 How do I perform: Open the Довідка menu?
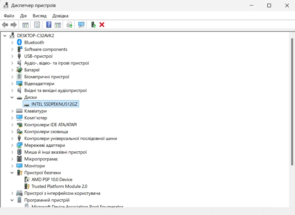pyautogui.click(x=61, y=16)
